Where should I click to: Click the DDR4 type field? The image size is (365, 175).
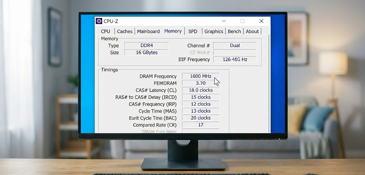pyautogui.click(x=147, y=45)
